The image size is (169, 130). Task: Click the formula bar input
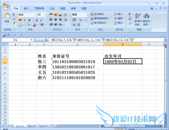pos(106,40)
